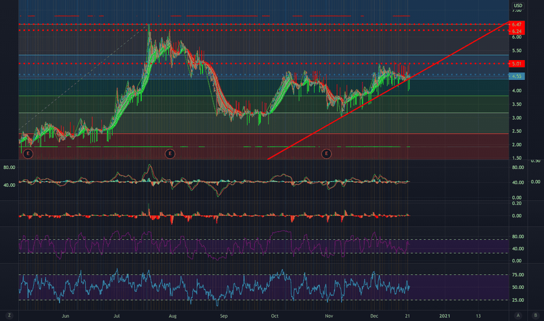
Task: Click the earnings E marker near June
Action: tap(28, 153)
